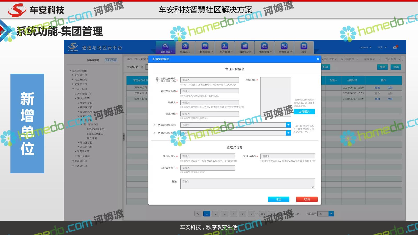
Task: Focus the 联系人 input field
Action: pos(210,103)
